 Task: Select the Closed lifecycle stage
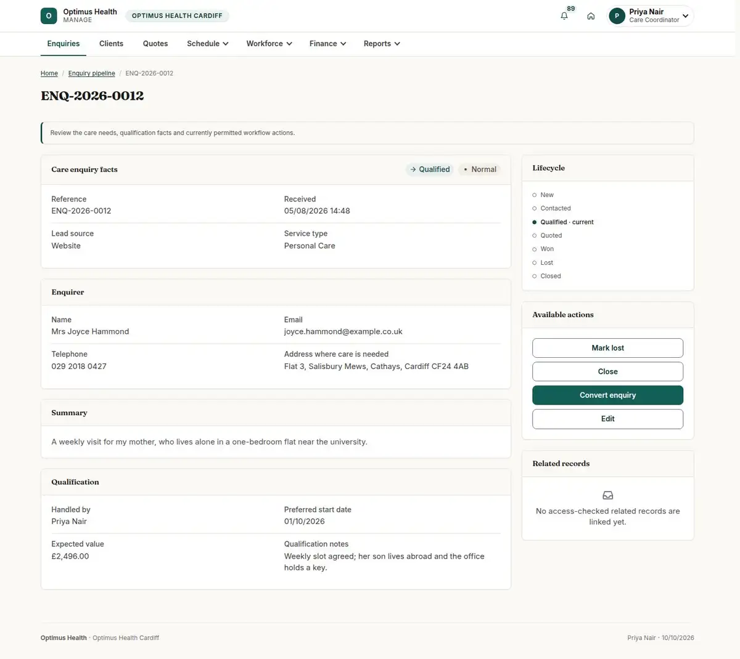pyautogui.click(x=547, y=276)
